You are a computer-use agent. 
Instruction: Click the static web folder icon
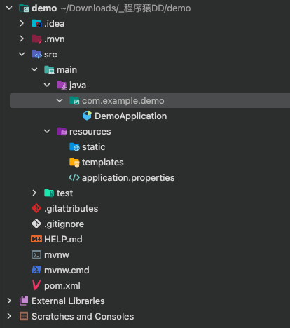tap(74, 147)
